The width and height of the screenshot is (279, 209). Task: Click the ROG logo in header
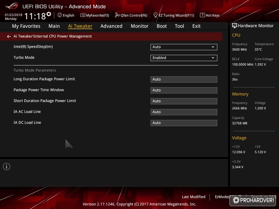12,6
